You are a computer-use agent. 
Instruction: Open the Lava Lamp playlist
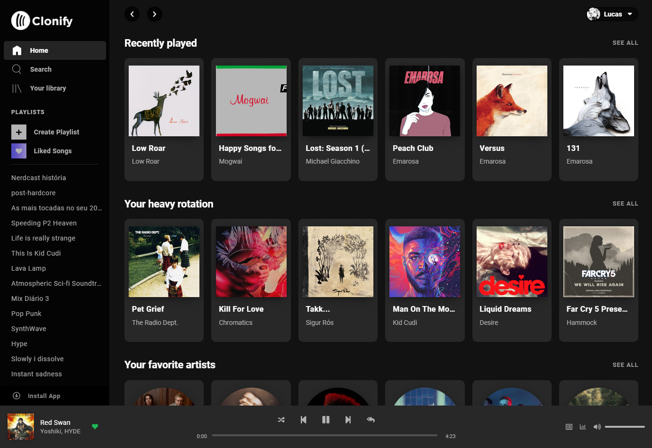point(29,268)
